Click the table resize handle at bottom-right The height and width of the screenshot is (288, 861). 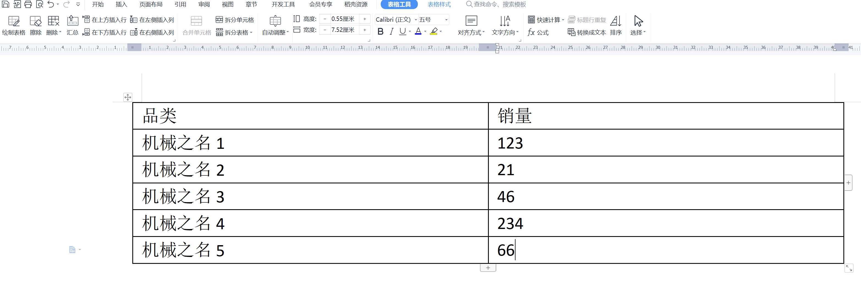pyautogui.click(x=849, y=268)
